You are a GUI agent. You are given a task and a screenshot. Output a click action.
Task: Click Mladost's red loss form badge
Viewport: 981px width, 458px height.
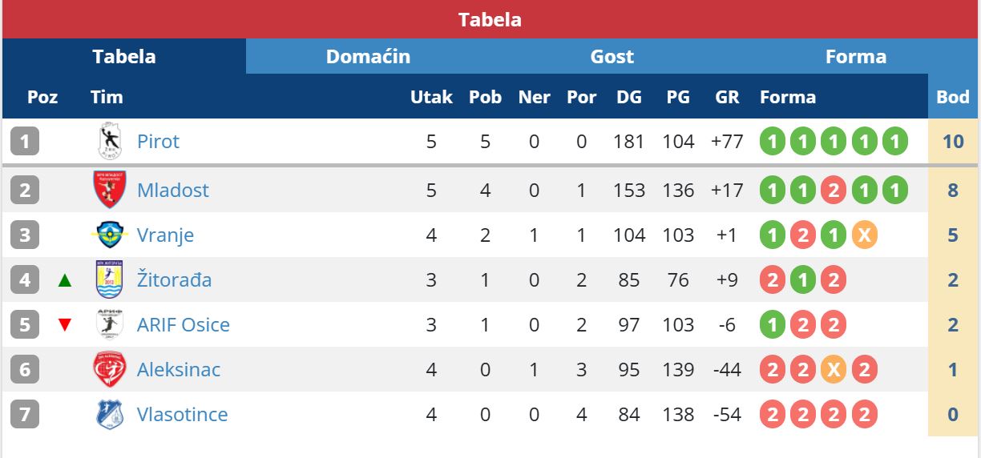834,190
